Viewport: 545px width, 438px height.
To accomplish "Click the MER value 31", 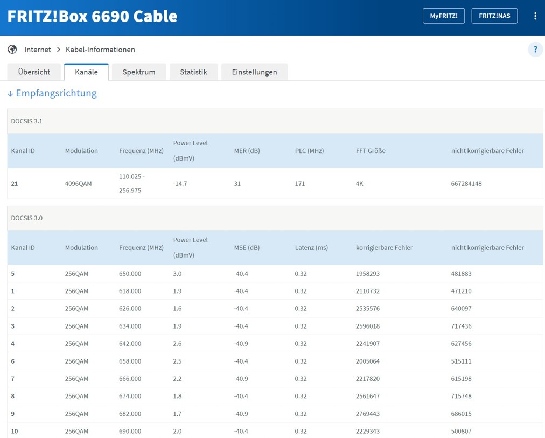I will (237, 184).
